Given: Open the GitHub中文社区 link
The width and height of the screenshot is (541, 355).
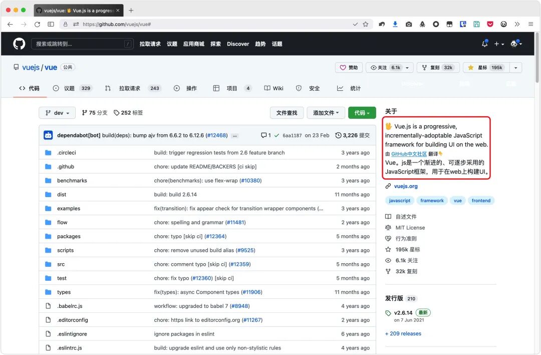Looking at the screenshot, I should point(409,154).
